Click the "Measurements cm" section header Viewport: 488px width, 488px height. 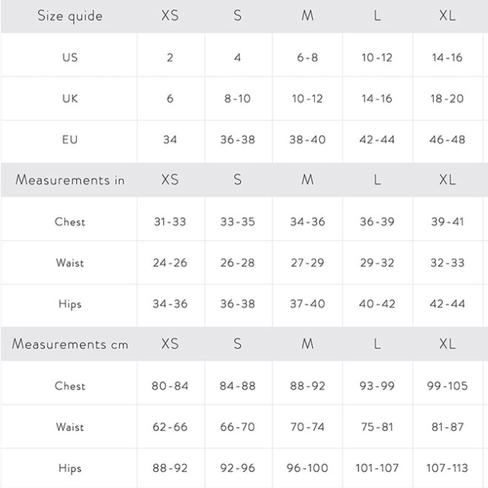[x=70, y=345]
